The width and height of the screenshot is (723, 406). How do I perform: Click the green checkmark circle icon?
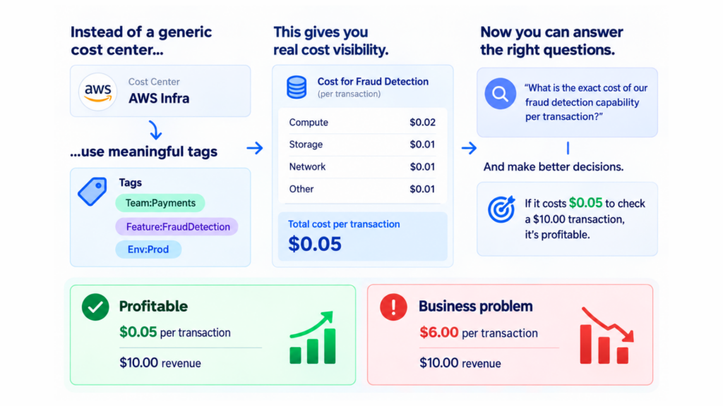coord(95,307)
